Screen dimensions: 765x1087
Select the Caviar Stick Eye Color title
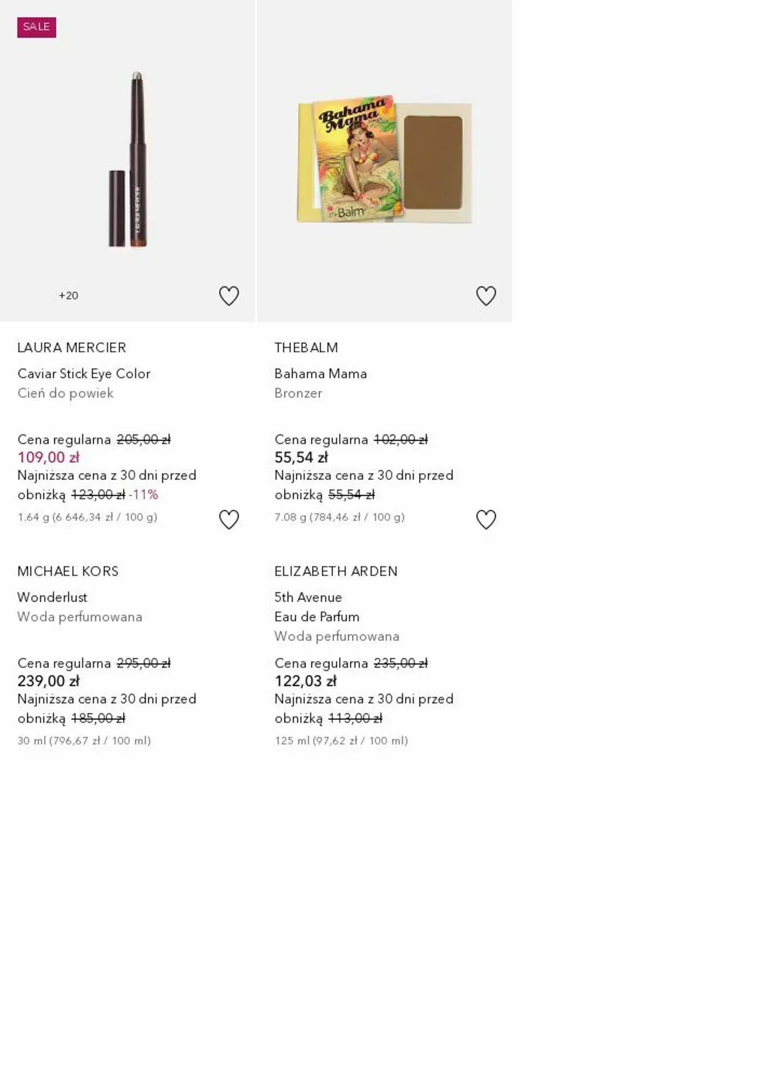[84, 373]
